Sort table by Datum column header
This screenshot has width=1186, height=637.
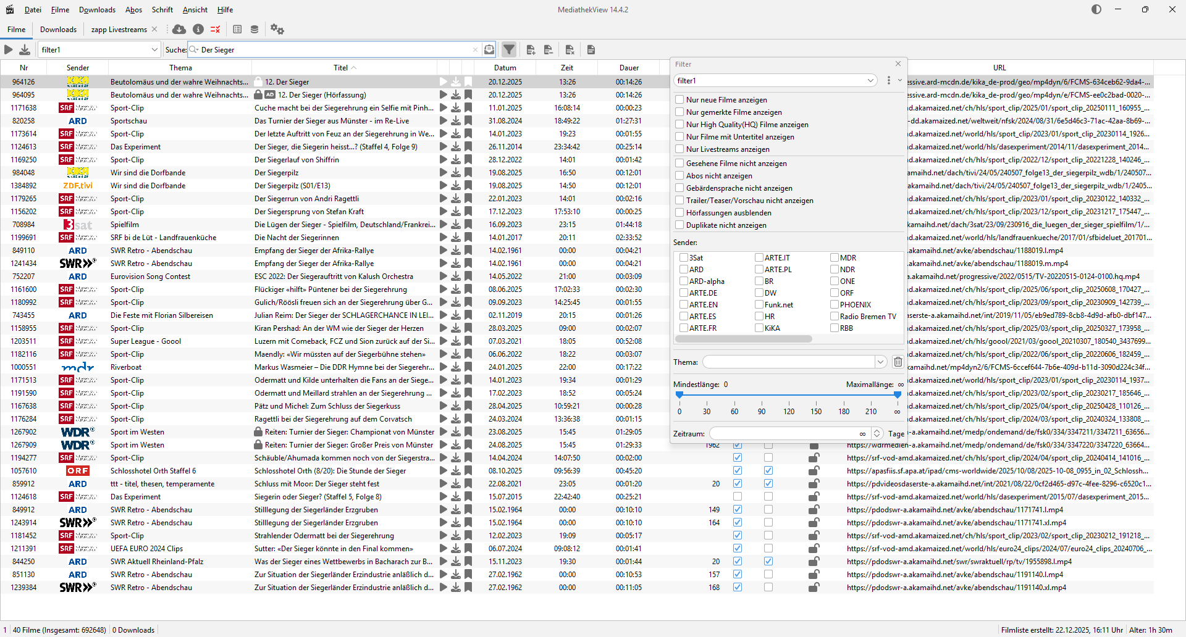[505, 67]
